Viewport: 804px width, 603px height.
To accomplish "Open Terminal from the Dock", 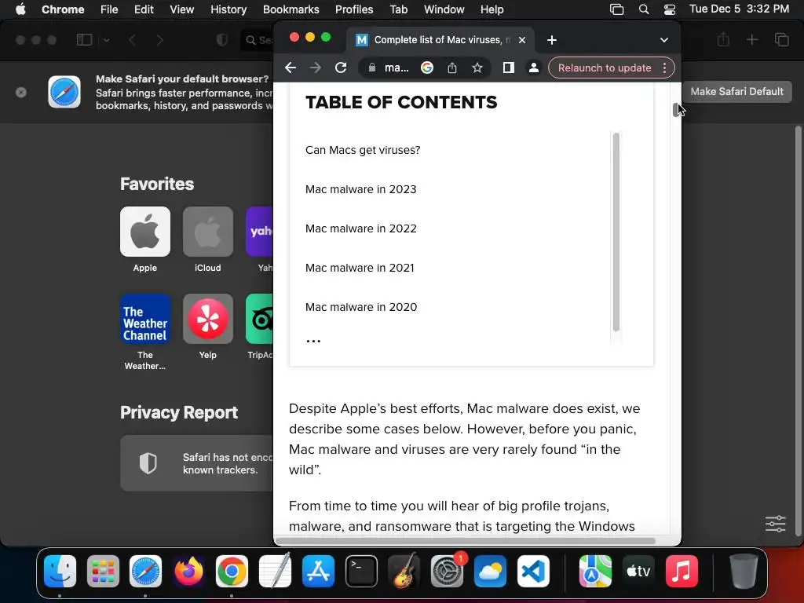I will tap(361, 571).
